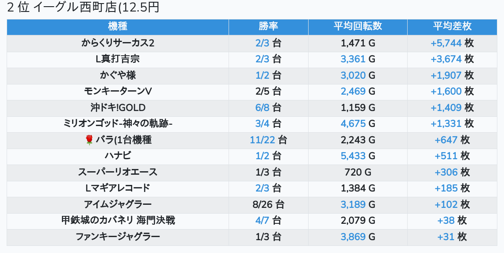The width and height of the screenshot is (504, 253).
Task: Open the Lマギアレコード entry
Action: [x=118, y=188]
